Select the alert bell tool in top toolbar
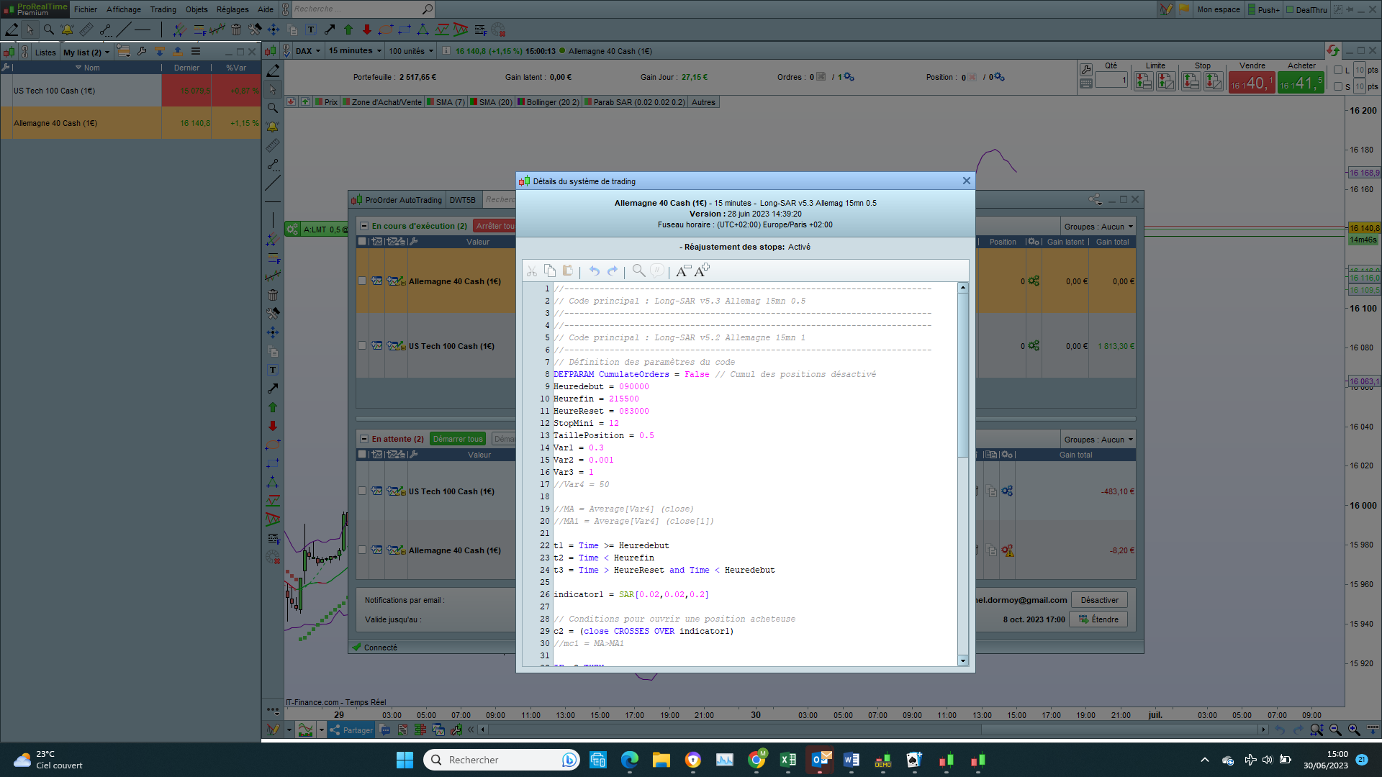The width and height of the screenshot is (1382, 777). click(x=67, y=29)
